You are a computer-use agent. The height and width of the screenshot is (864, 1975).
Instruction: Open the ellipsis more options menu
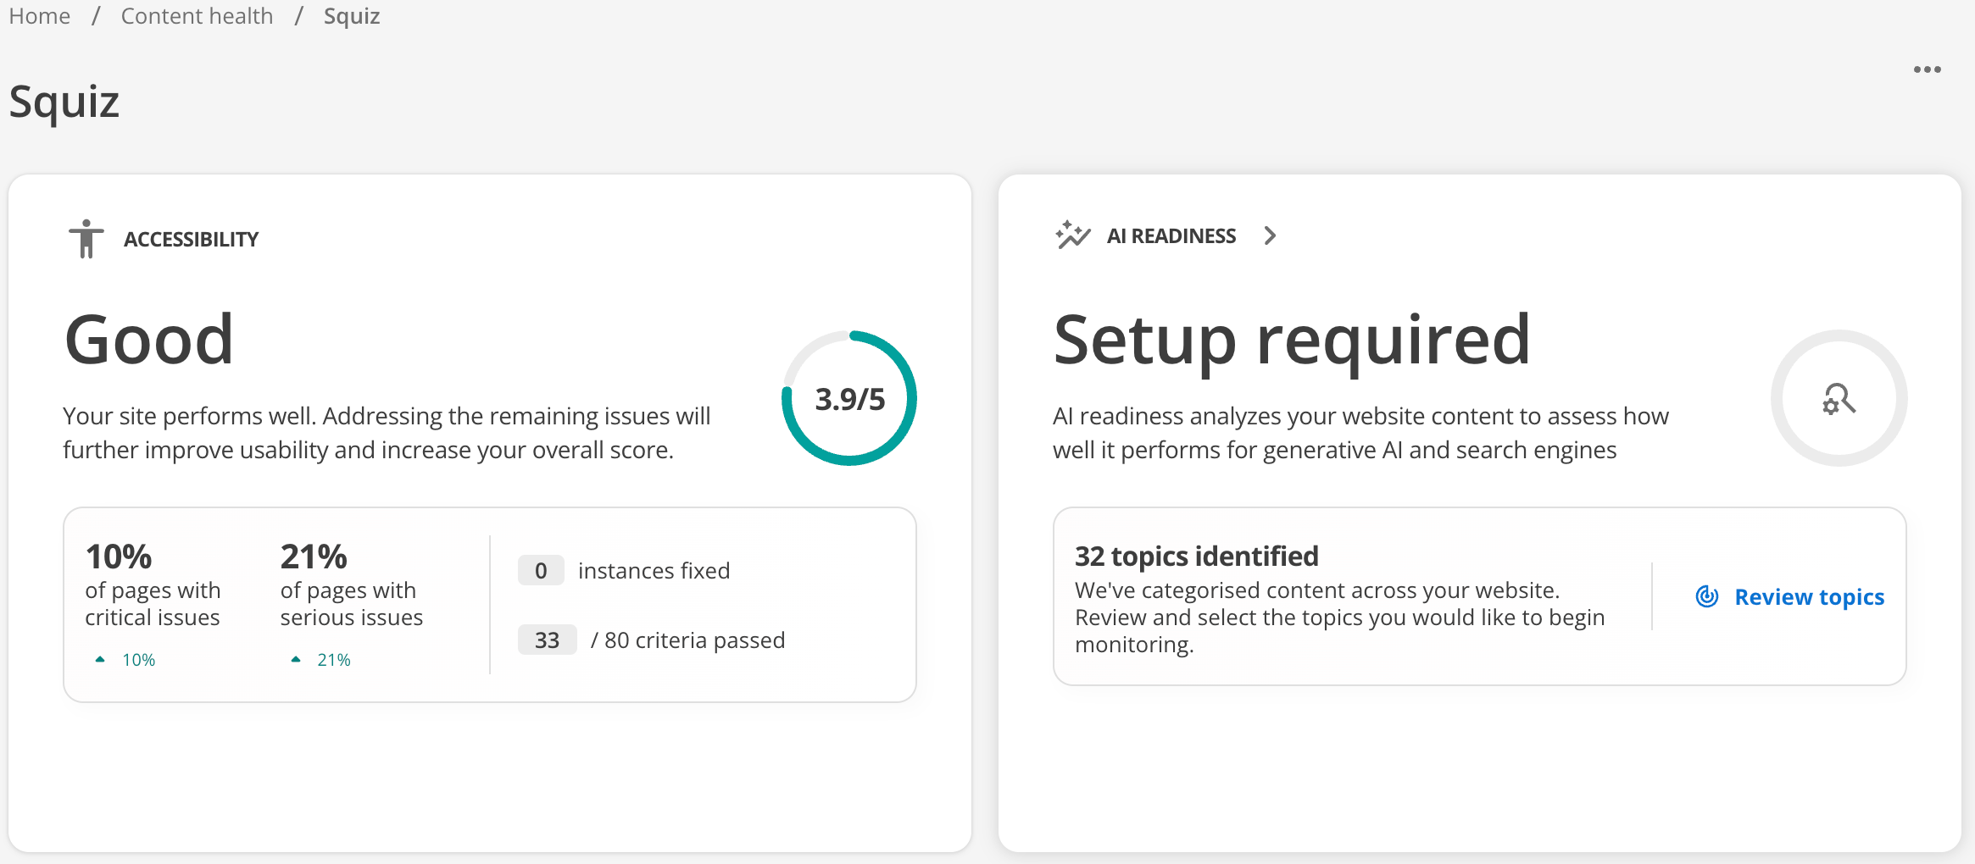point(1928,69)
